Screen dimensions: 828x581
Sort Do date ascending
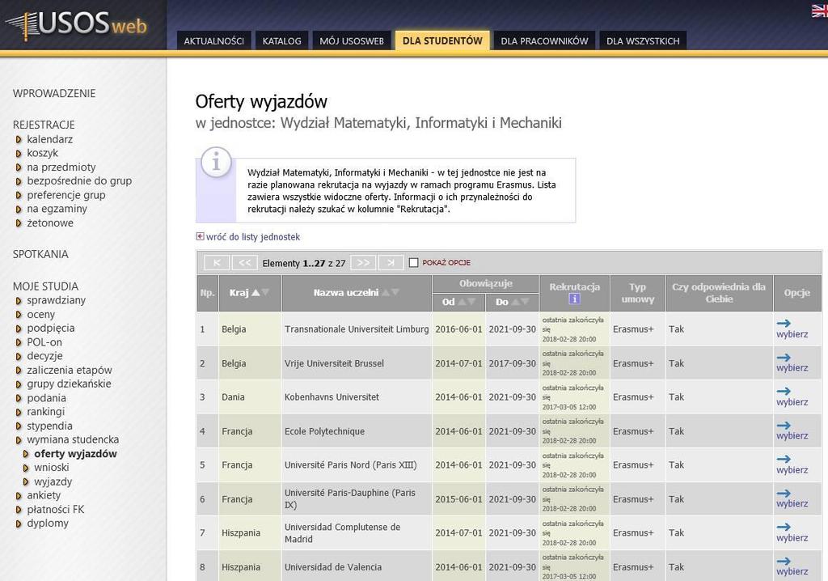515,302
